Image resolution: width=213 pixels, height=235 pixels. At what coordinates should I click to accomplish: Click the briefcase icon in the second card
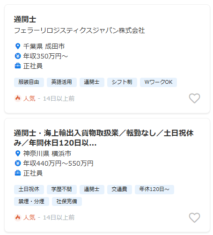coord(18,173)
